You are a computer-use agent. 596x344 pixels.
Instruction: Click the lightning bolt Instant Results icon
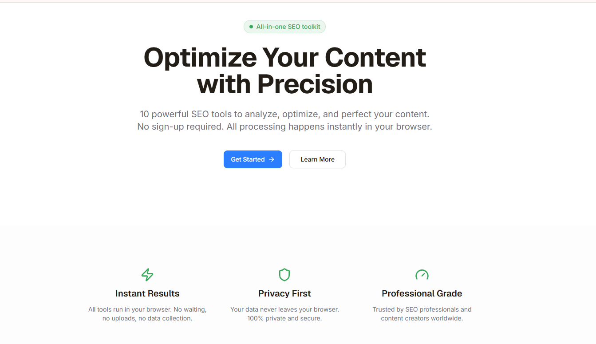[x=147, y=275]
